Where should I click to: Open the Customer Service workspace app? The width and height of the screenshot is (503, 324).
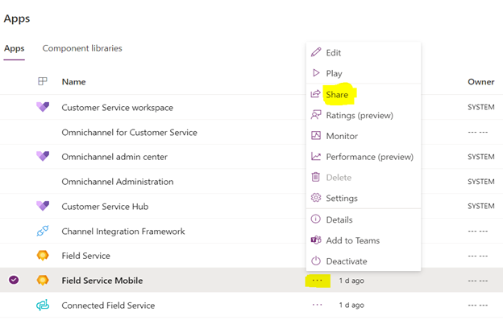tap(117, 108)
